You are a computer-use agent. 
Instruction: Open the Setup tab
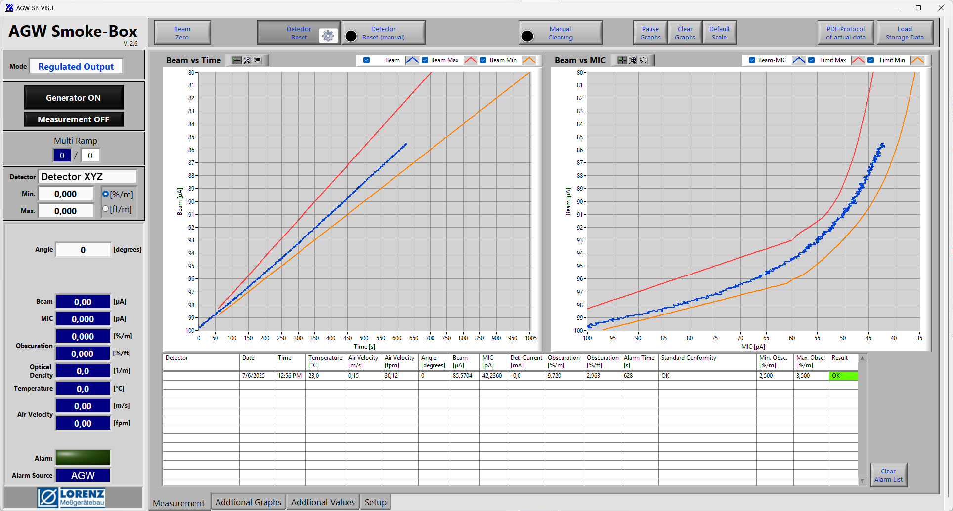click(x=375, y=502)
